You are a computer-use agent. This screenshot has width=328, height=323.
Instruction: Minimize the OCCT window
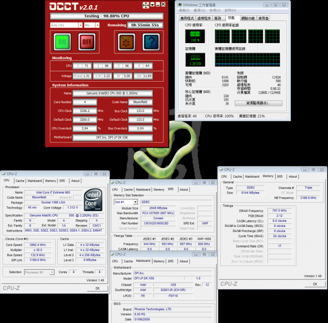pos(158,5)
